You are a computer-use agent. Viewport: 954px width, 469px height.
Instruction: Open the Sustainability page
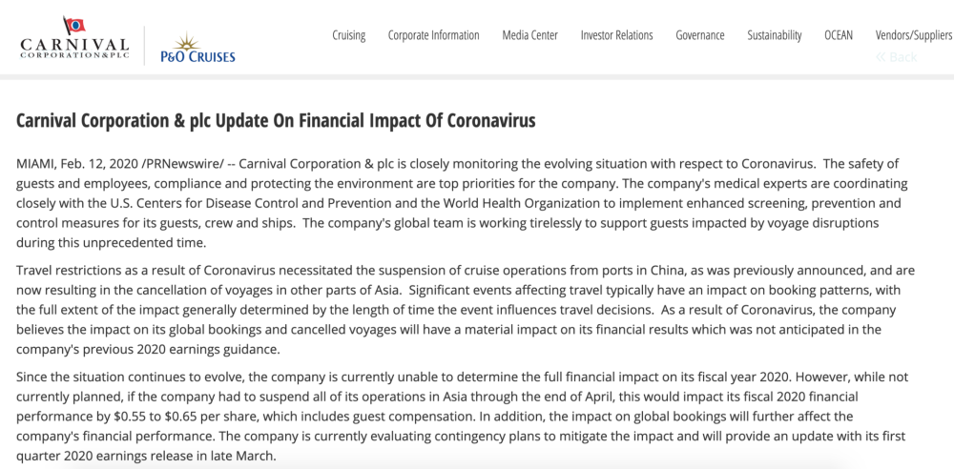775,35
